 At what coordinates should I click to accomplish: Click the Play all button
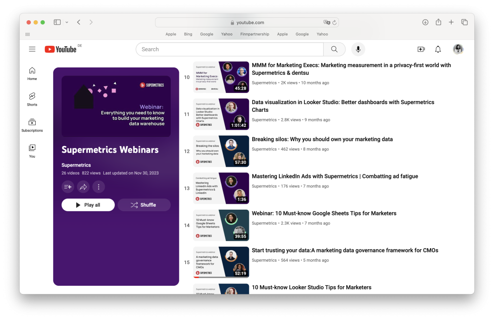point(88,205)
